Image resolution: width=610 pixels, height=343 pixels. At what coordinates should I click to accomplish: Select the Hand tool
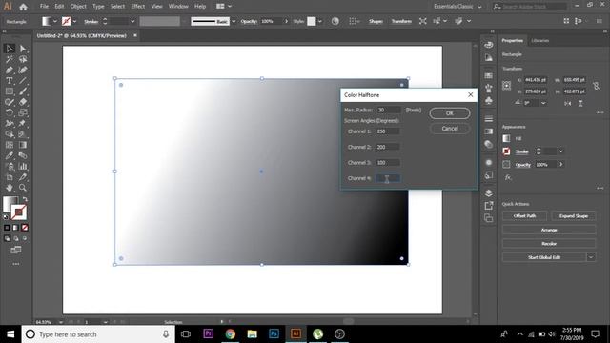point(10,188)
